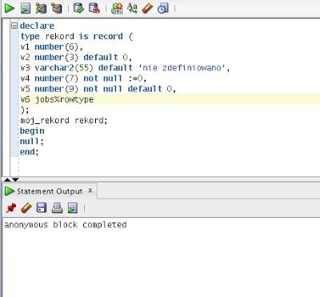Select the Statement Output tab
The height and width of the screenshot is (297, 320).
(50, 191)
